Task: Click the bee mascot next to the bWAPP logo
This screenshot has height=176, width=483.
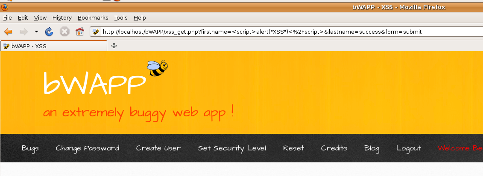Action: click(158, 68)
